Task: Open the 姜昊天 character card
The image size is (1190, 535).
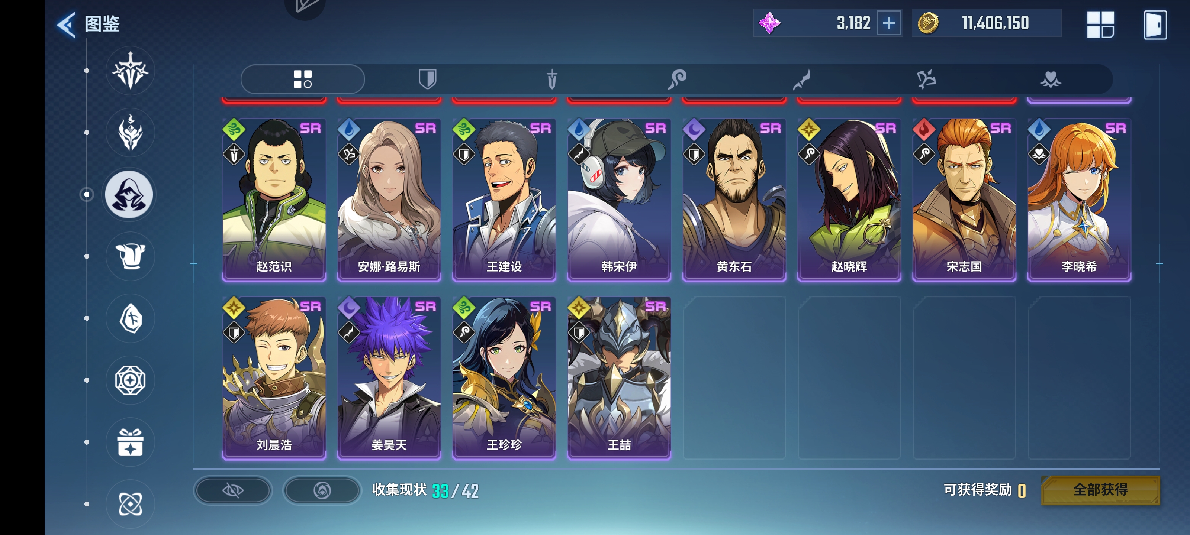Action: tap(389, 377)
